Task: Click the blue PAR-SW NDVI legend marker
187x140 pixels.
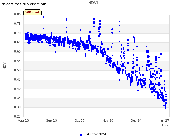Action: point(81,134)
